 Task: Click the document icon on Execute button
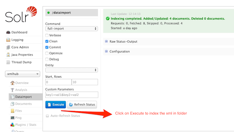49,104
